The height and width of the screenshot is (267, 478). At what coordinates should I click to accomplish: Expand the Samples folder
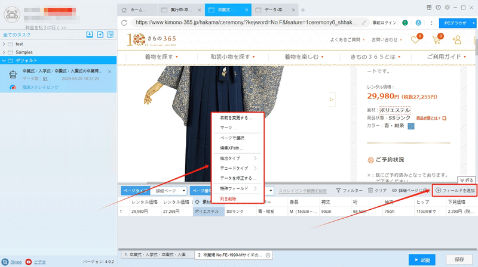point(4,52)
